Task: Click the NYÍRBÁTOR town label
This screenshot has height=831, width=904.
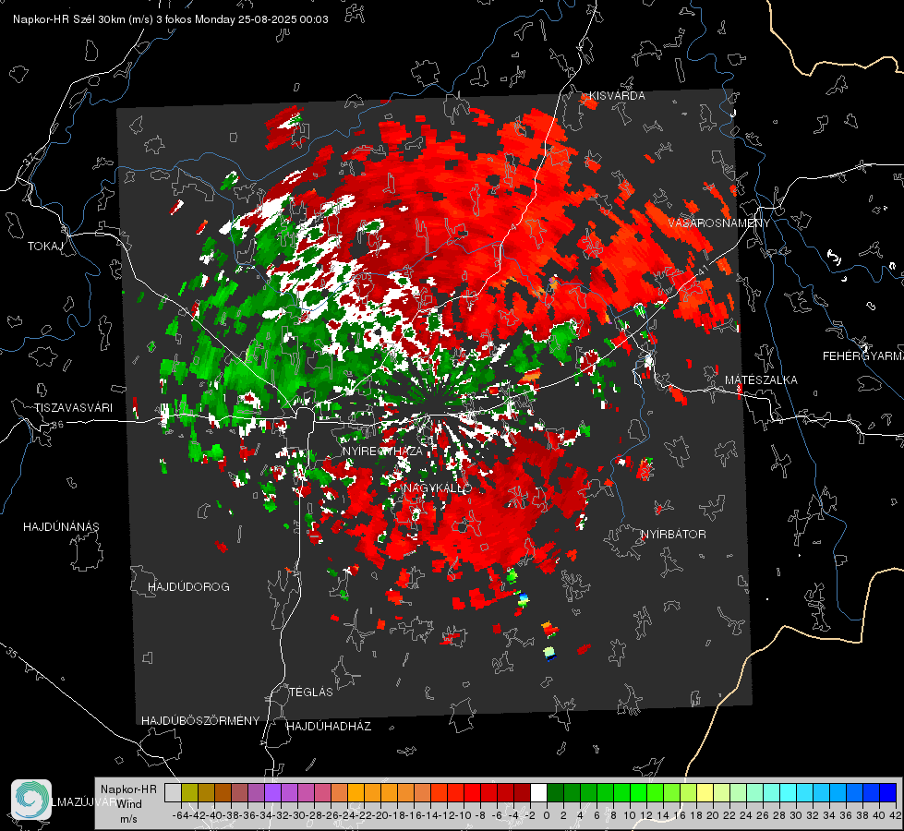Action: pyautogui.click(x=673, y=535)
